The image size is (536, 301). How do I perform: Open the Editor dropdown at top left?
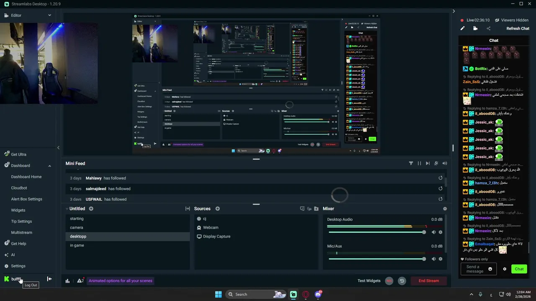coord(28,15)
